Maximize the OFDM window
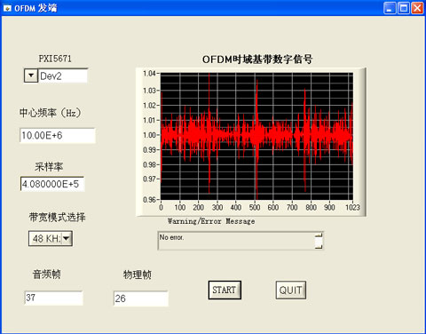426x334 pixels. (404, 8)
